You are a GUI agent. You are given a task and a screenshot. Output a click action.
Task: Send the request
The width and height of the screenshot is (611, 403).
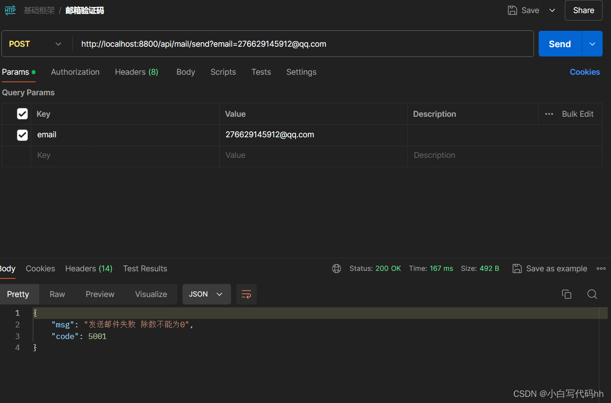(x=560, y=44)
